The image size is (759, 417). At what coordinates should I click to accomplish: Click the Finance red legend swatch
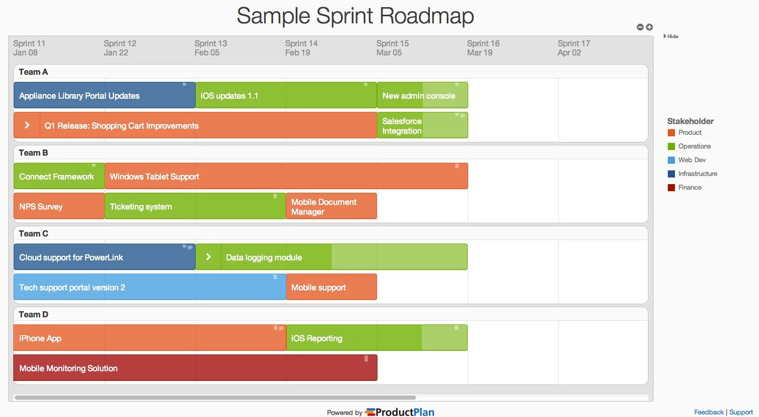[671, 188]
